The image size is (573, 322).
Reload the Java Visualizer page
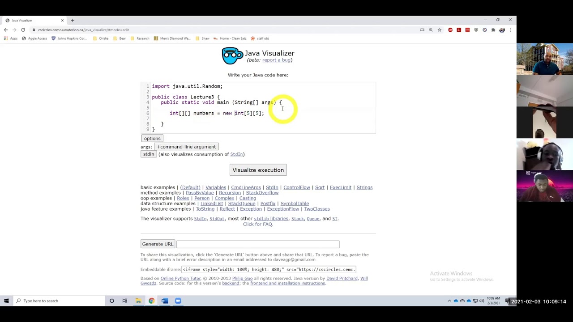23,30
